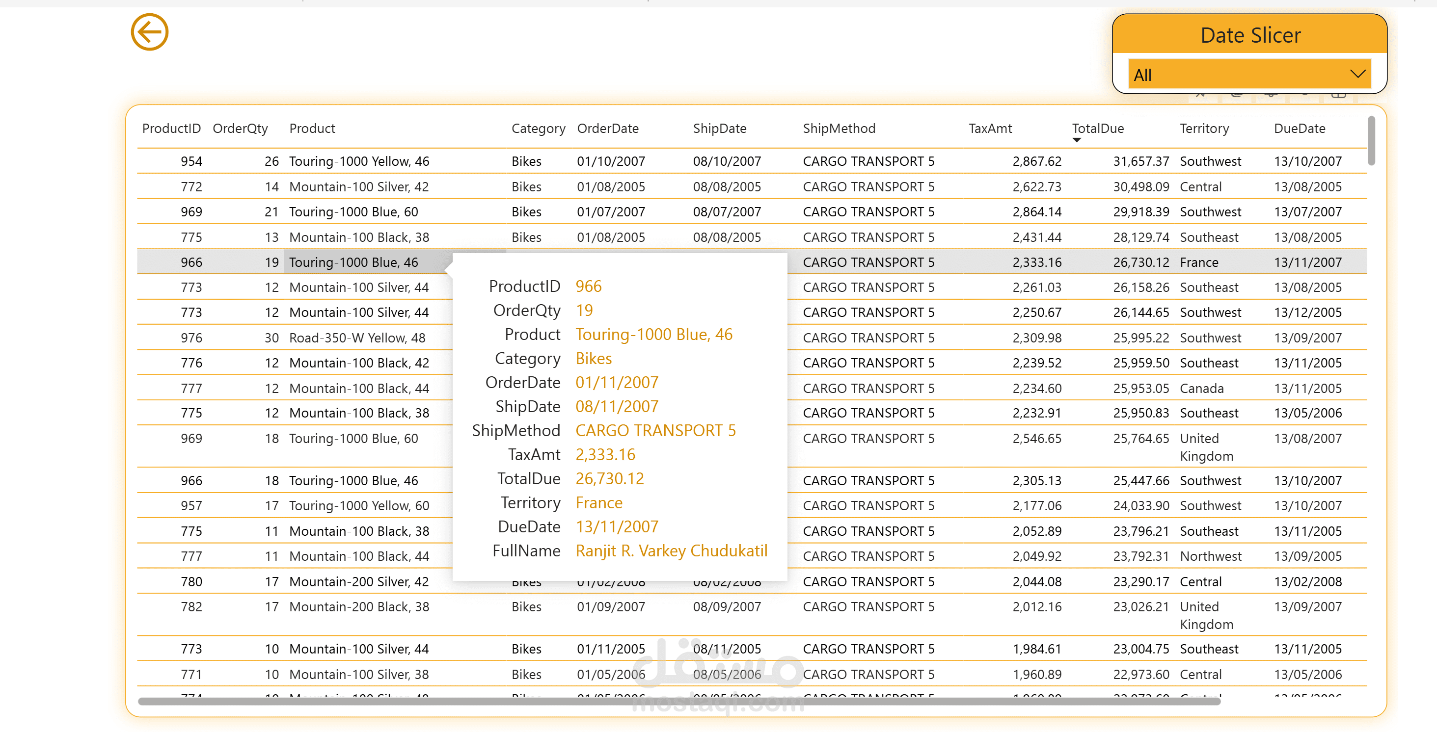Select the France territory cell
The width and height of the screenshot is (1437, 732).
(x=1198, y=262)
